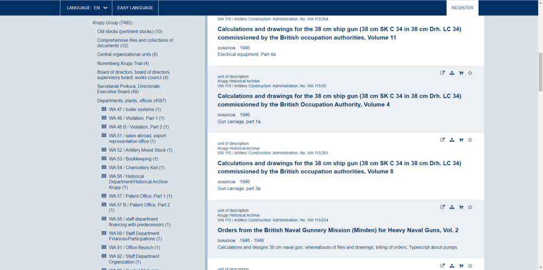This screenshot has width=543, height=270.
Task: Select WA 53 / Bookkeeping (1)
Action: [x=133, y=159]
